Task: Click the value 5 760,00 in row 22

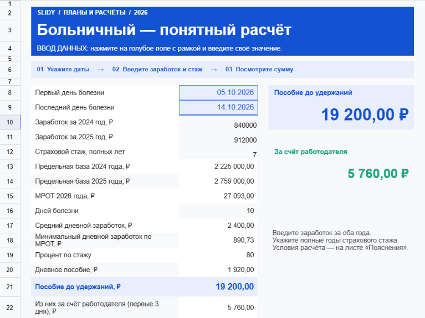Action: (x=240, y=307)
